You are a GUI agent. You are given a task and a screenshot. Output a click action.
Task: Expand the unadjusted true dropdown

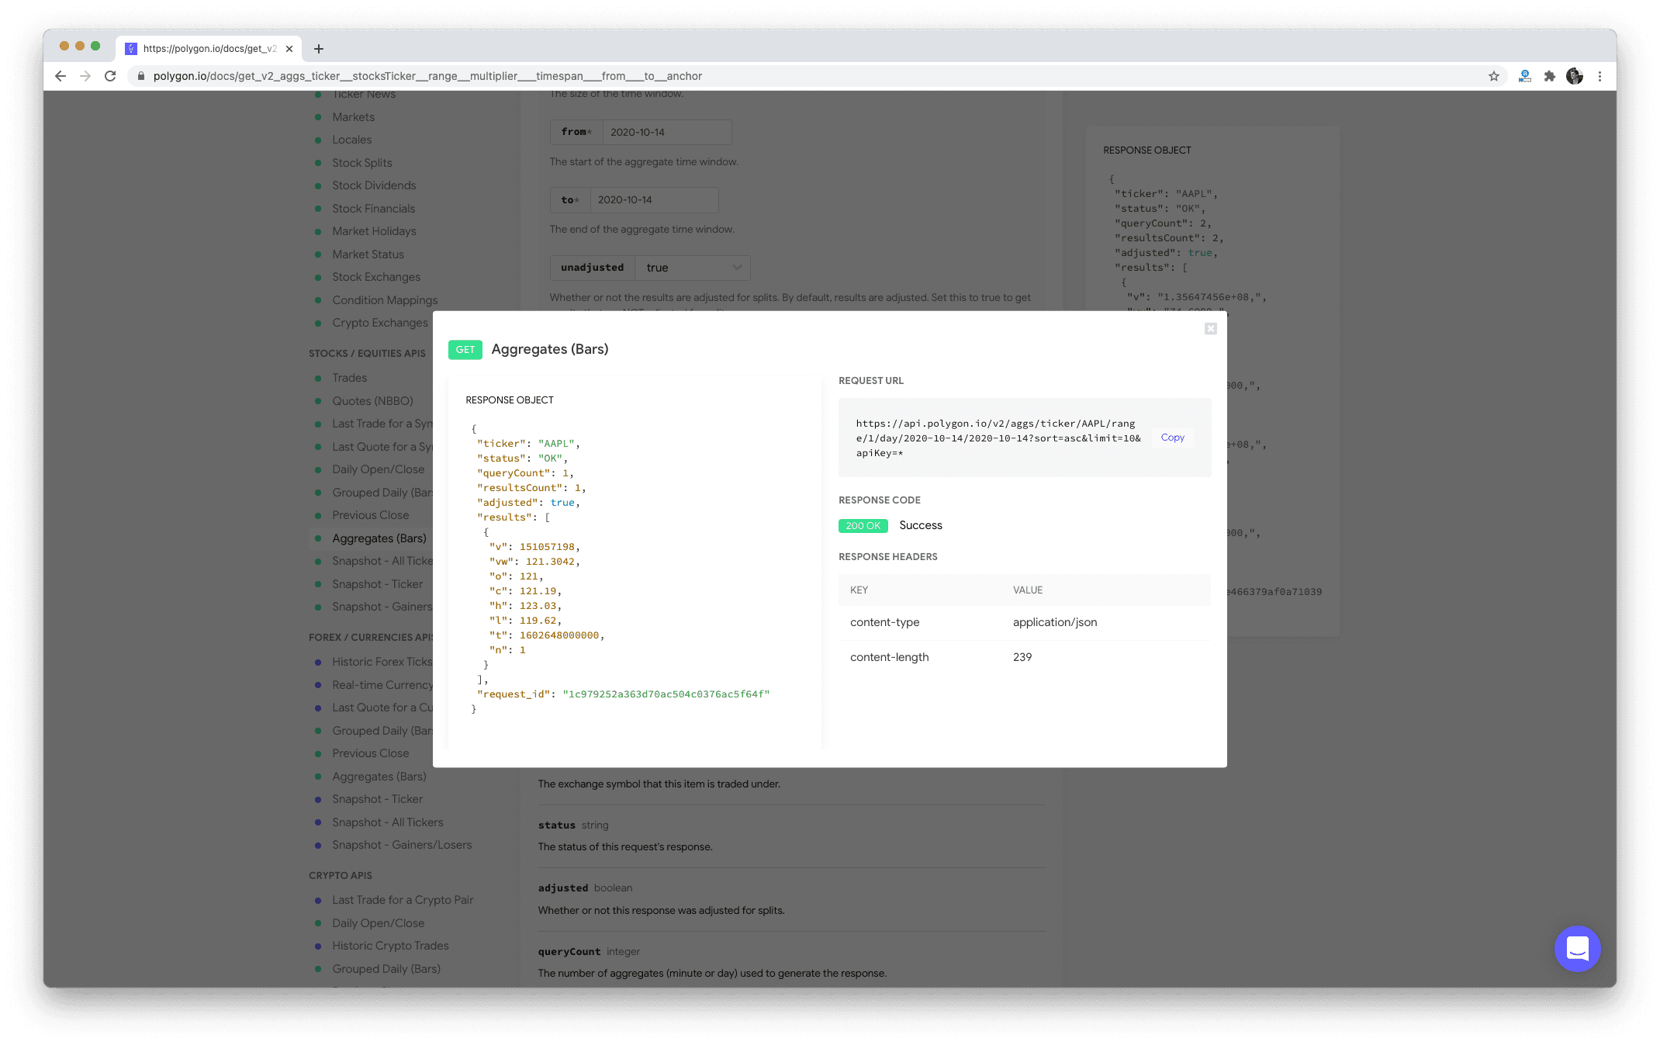tap(692, 268)
